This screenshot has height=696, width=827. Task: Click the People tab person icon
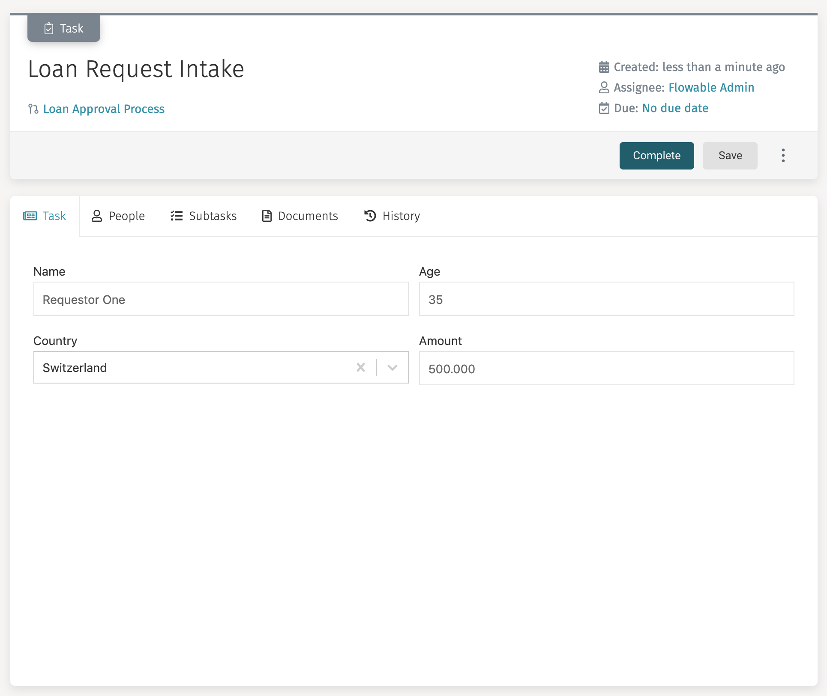click(x=96, y=216)
